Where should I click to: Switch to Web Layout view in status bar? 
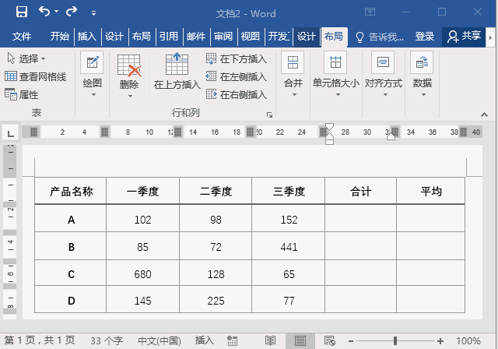point(329,341)
